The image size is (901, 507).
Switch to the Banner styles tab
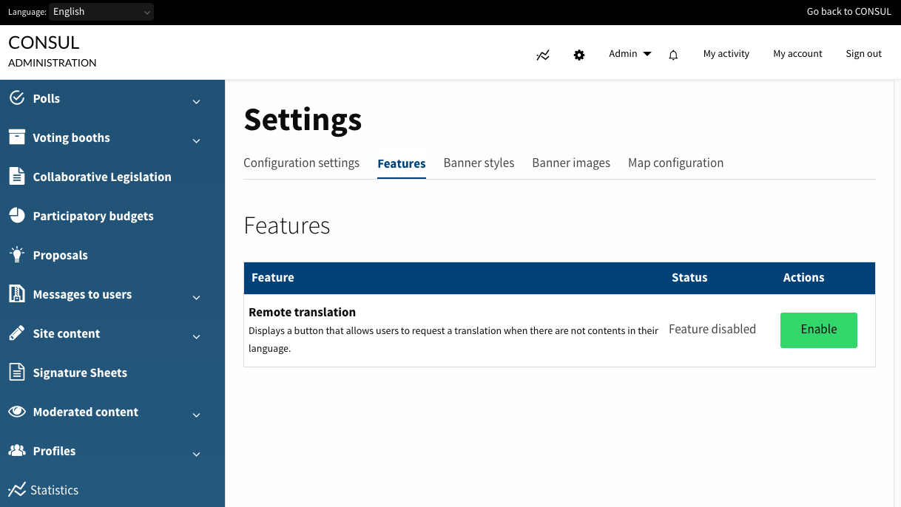(479, 163)
